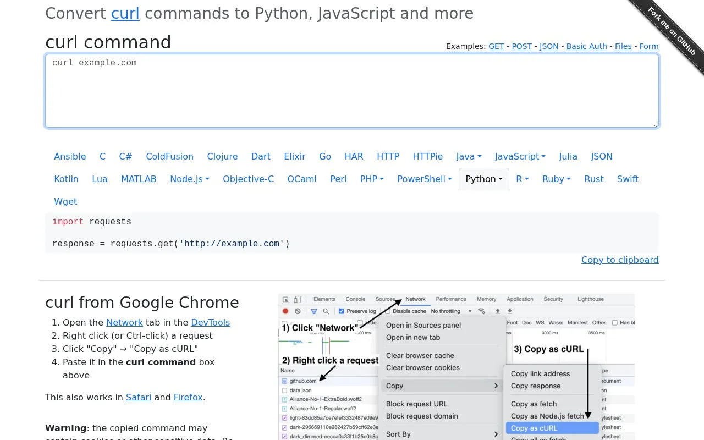Switch to the Go tab
704x440 pixels.
coord(325,156)
